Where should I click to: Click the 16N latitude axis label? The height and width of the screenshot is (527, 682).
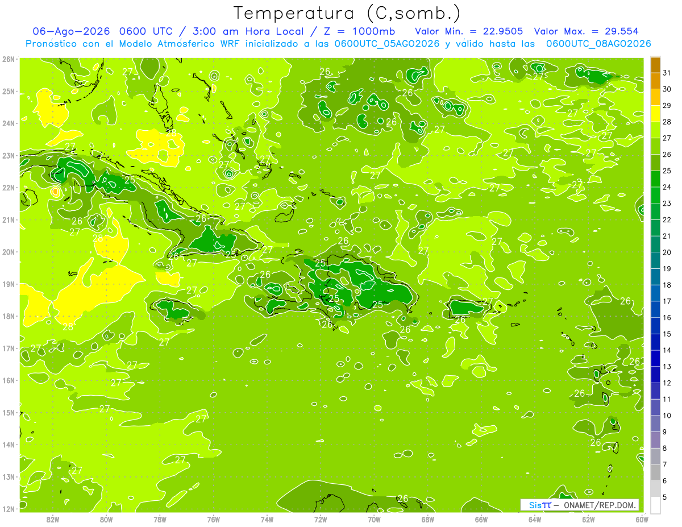9,380
